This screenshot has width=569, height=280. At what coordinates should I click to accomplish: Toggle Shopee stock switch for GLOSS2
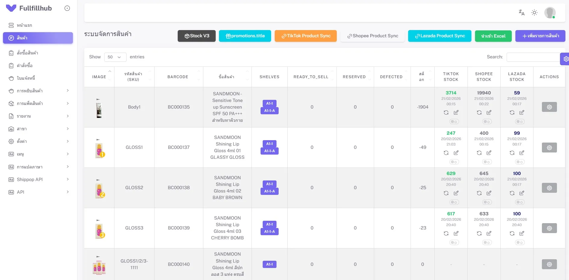487,202
